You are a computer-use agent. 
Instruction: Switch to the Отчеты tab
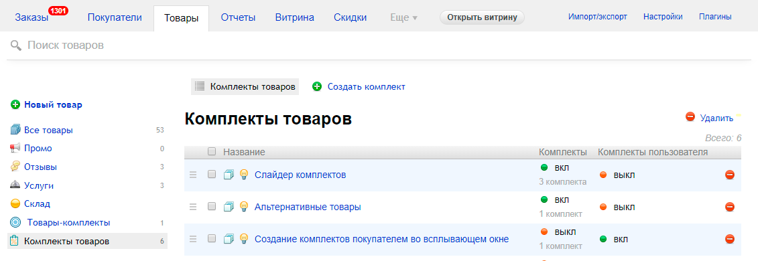(x=238, y=17)
